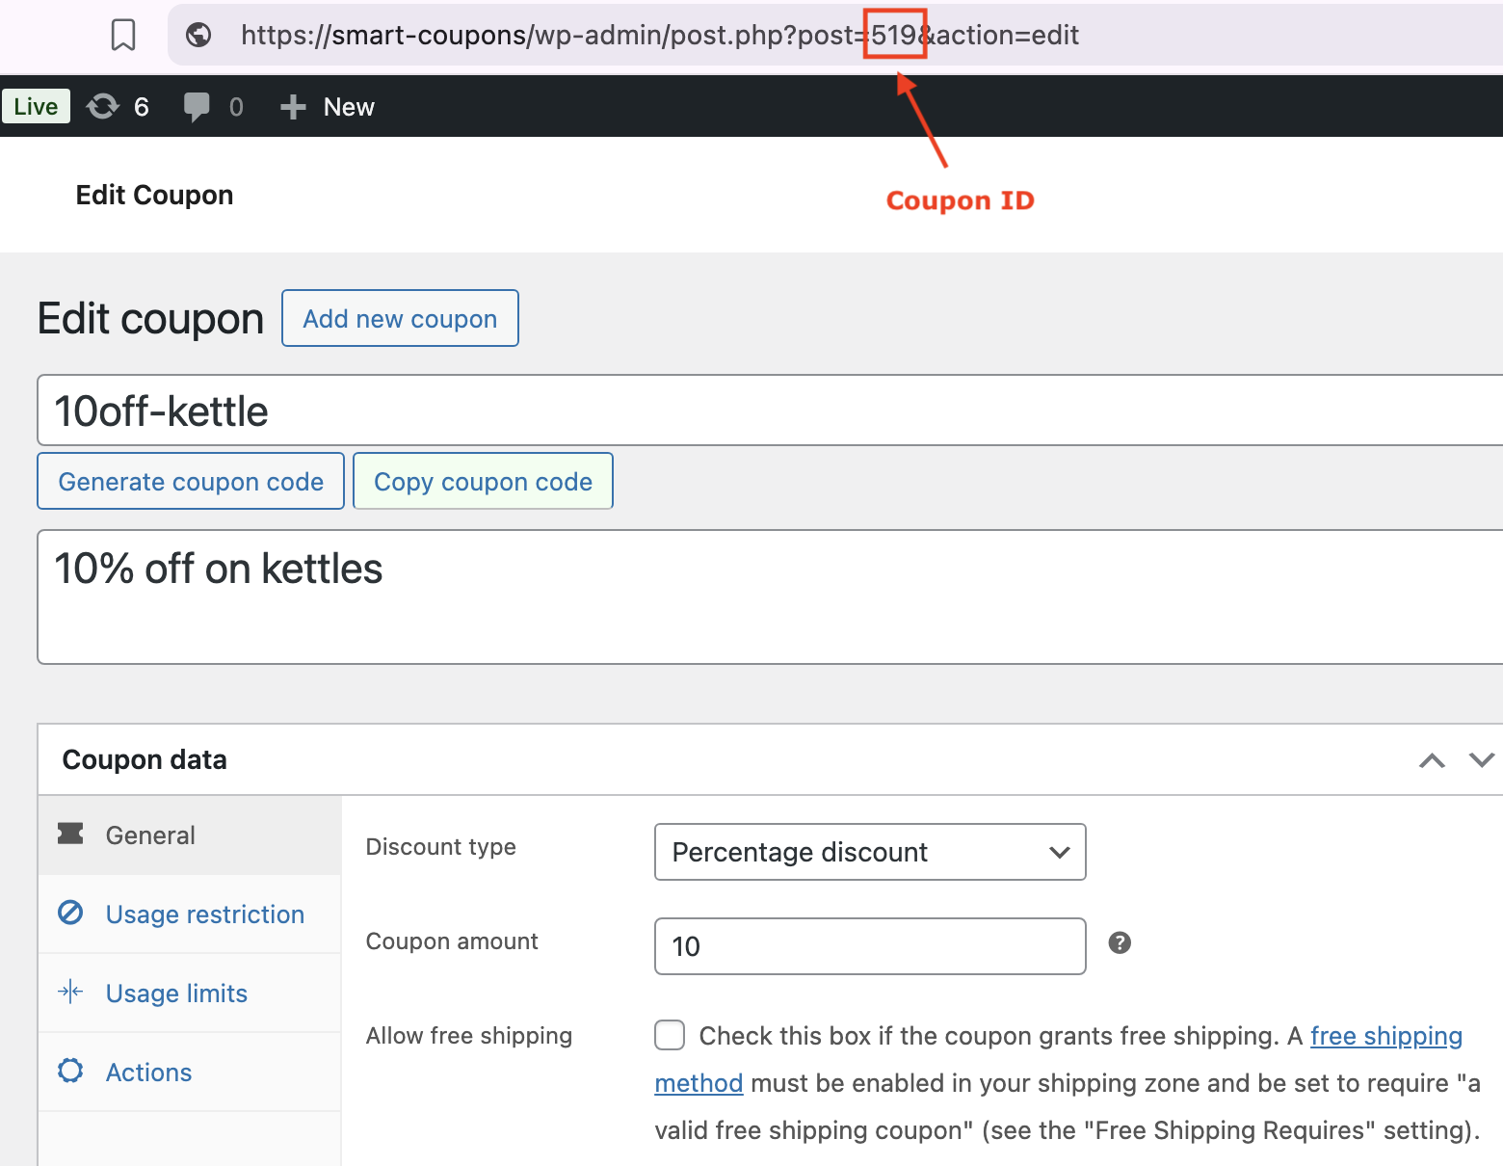
Task: Click the plus New icon
Action: [x=293, y=107]
